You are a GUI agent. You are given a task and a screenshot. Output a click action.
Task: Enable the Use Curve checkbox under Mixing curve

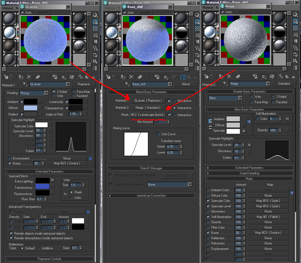point(159,134)
